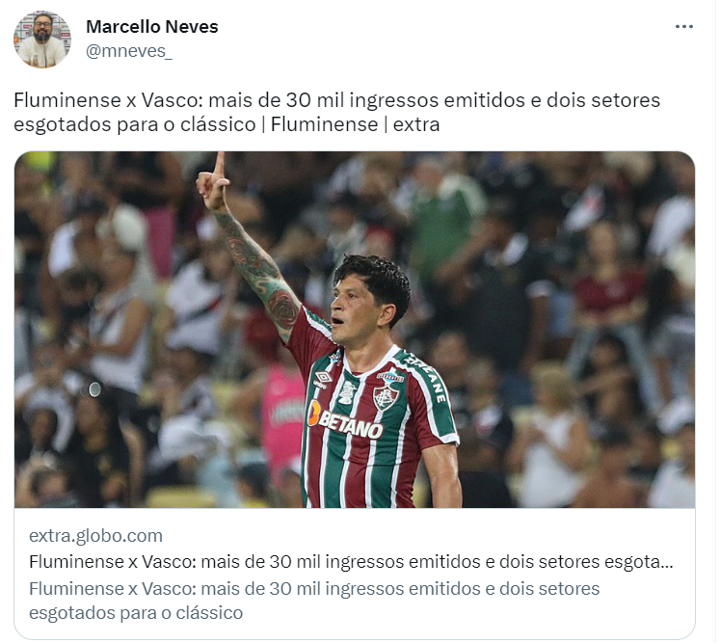Click the player's face in the photo
Screen dimensions: 720x643
click(x=356, y=310)
